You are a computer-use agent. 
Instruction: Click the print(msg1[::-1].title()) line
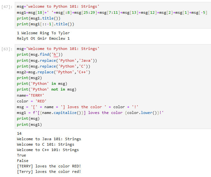click(x=46, y=24)
